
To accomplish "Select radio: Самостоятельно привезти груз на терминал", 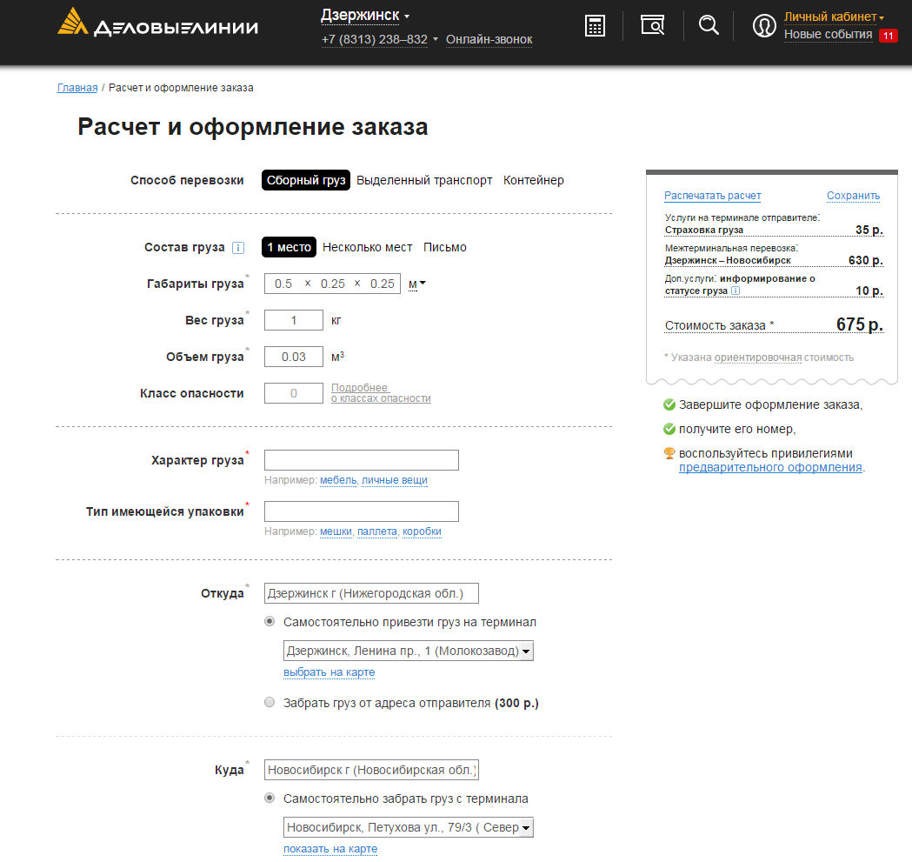I will (x=270, y=622).
